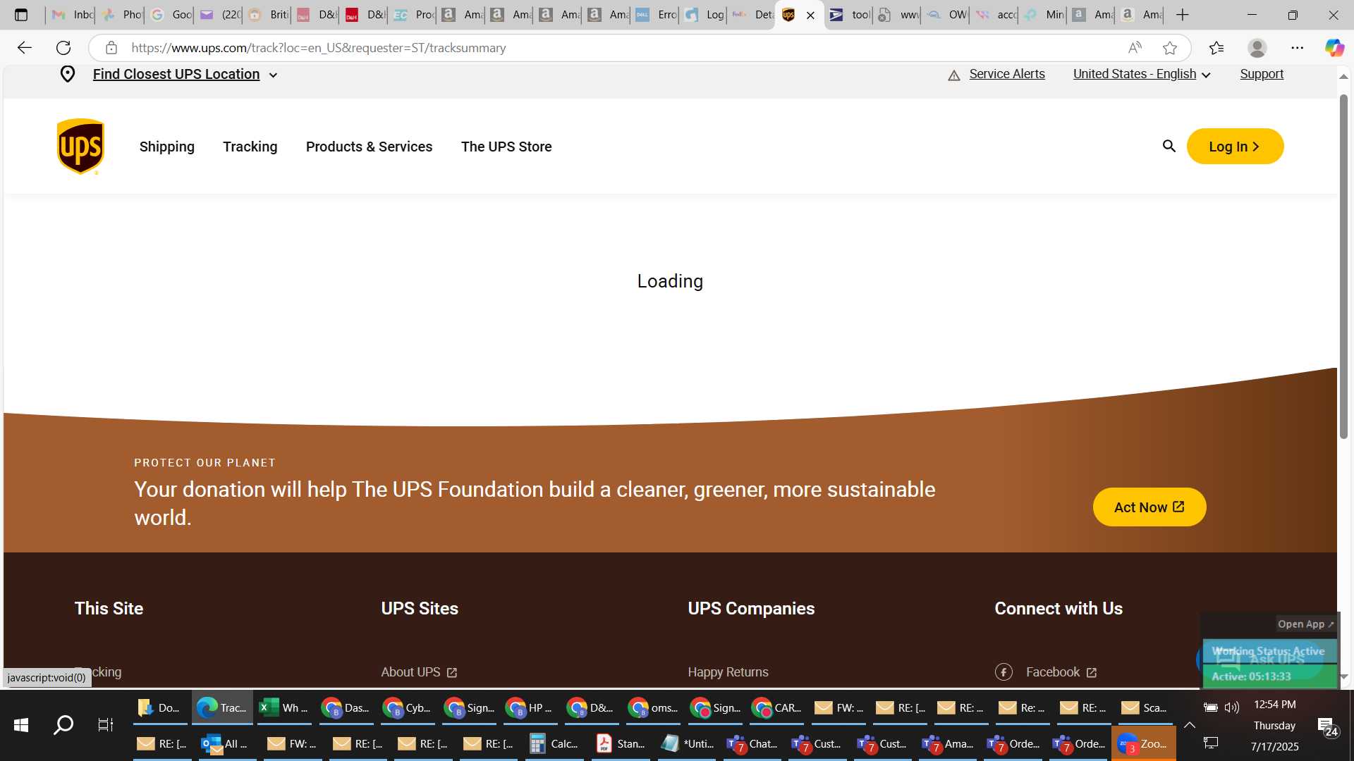Click Open App in floating widget
The width and height of the screenshot is (1354, 761).
(x=1305, y=624)
